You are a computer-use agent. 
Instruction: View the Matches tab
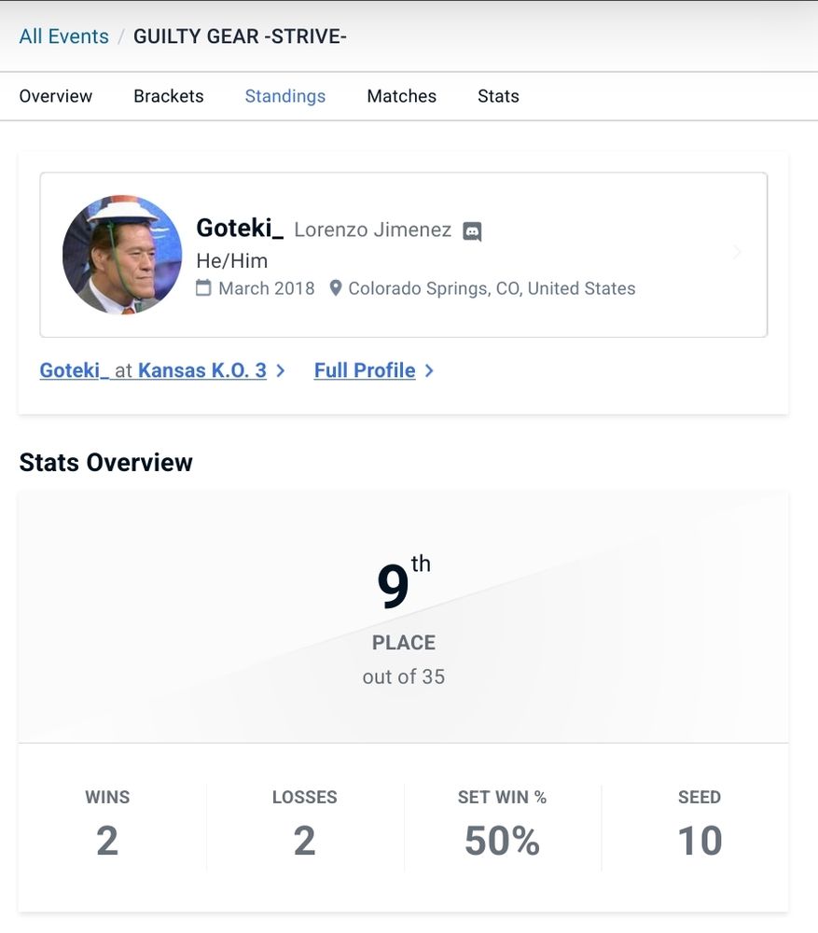(402, 96)
